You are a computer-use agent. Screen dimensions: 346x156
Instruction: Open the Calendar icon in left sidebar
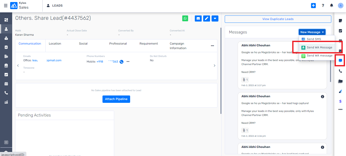click(x=6, y=84)
